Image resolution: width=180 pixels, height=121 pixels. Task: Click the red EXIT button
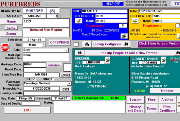27,110
